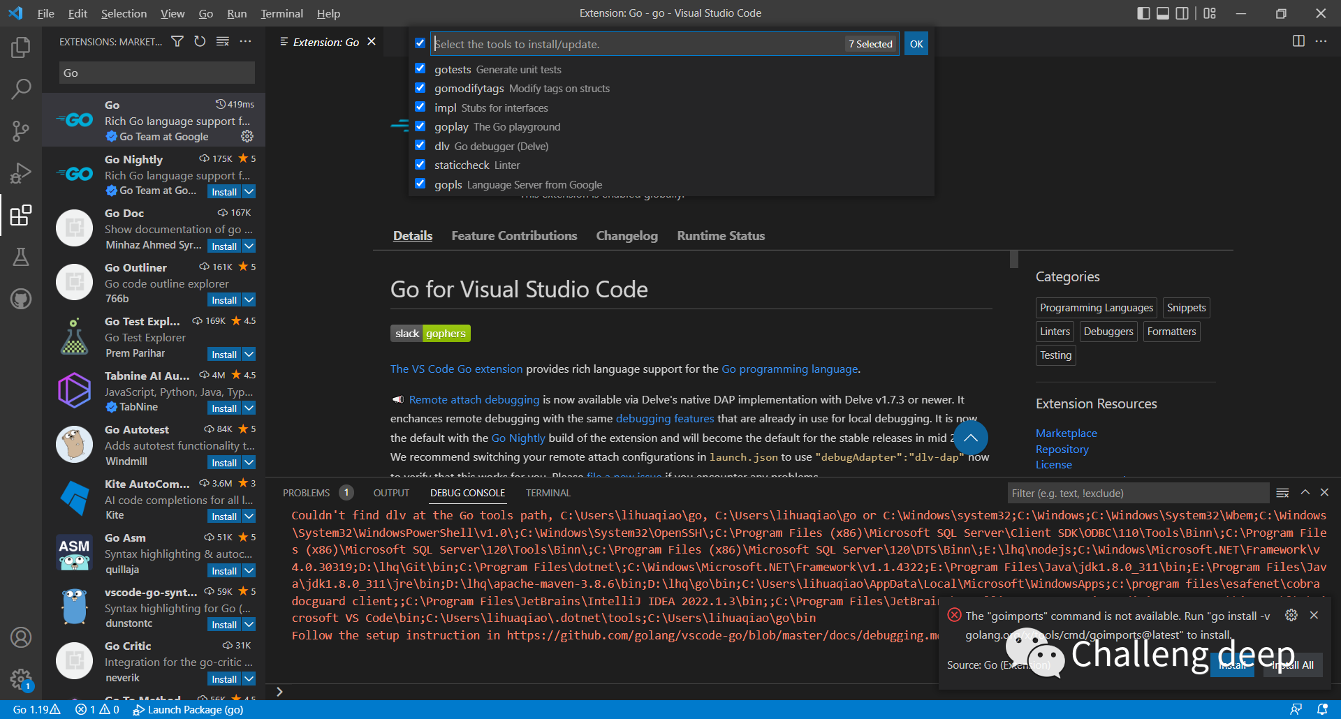Open the Accounts menu icon
This screenshot has width=1341, height=719.
pyautogui.click(x=21, y=637)
